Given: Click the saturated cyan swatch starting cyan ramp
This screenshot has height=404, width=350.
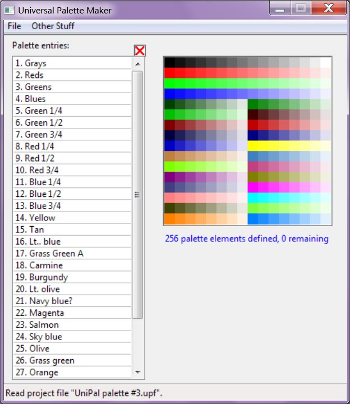Looking at the screenshot, I should tap(252, 198).
